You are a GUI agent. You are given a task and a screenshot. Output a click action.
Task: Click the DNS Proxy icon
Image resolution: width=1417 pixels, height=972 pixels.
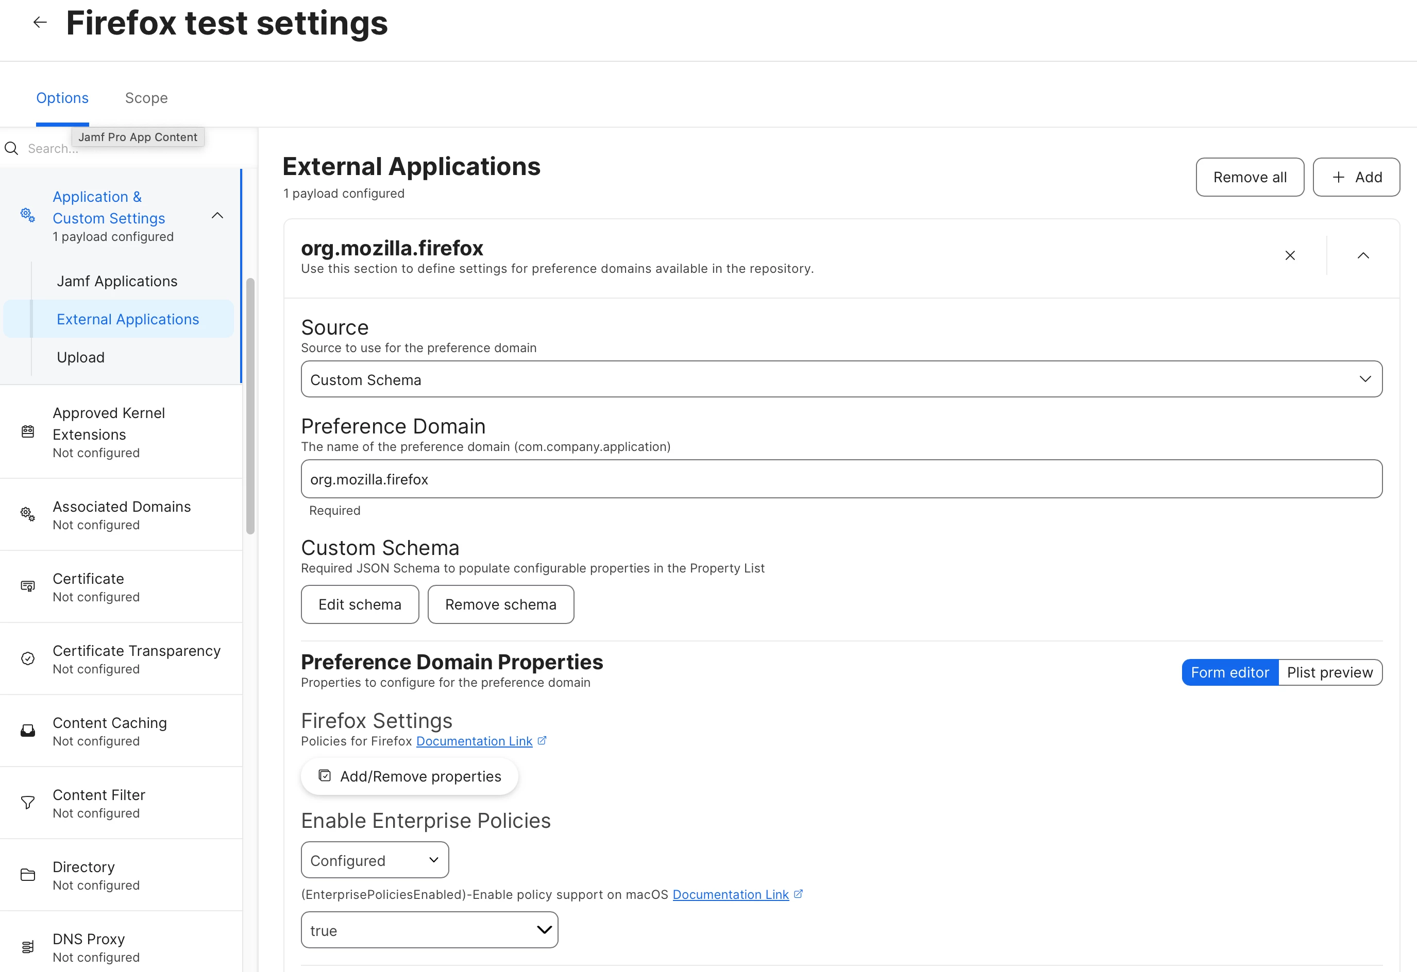tap(27, 947)
